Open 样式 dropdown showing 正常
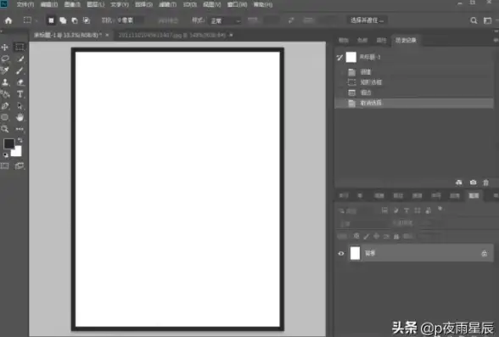499x337 pixels. (225, 20)
